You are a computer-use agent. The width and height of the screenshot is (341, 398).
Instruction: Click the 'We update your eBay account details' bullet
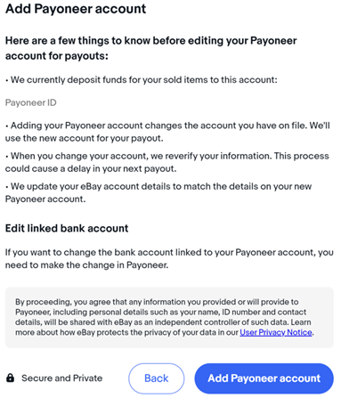coord(158,192)
